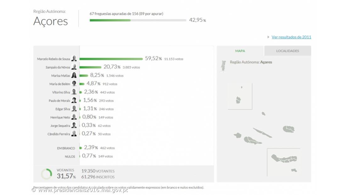Click the large São Miguel island on map
The height and width of the screenshot is (195, 346).
tap(283, 158)
